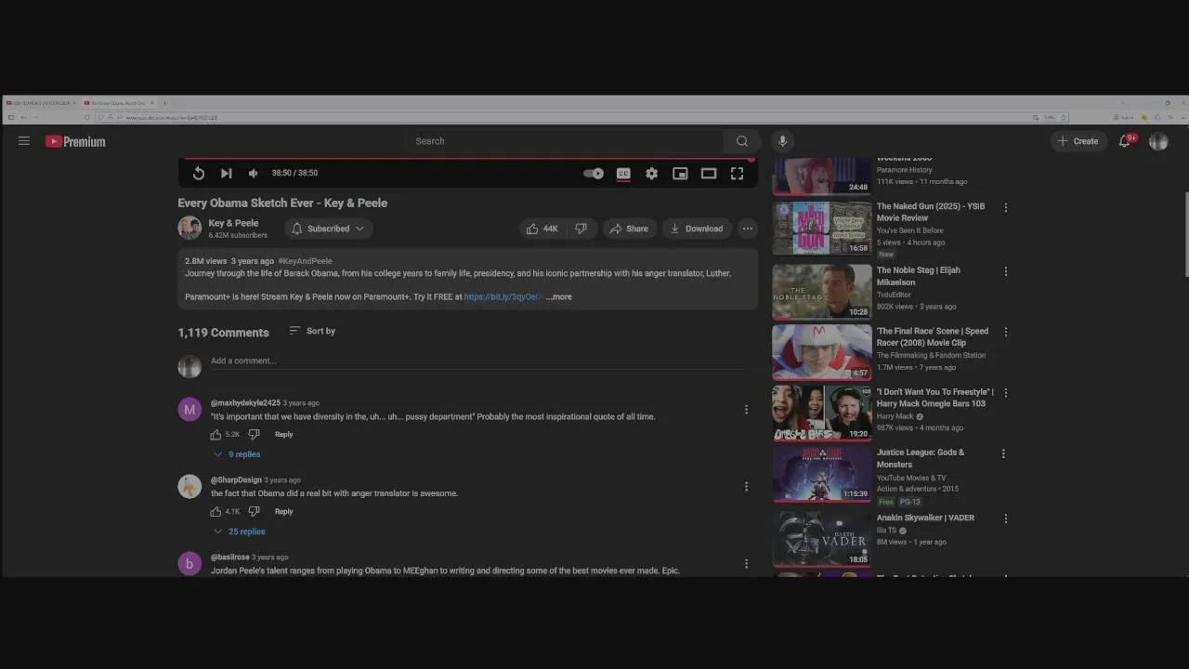This screenshot has width=1189, height=669.
Task: Click the search magnifier button
Action: 742,141
